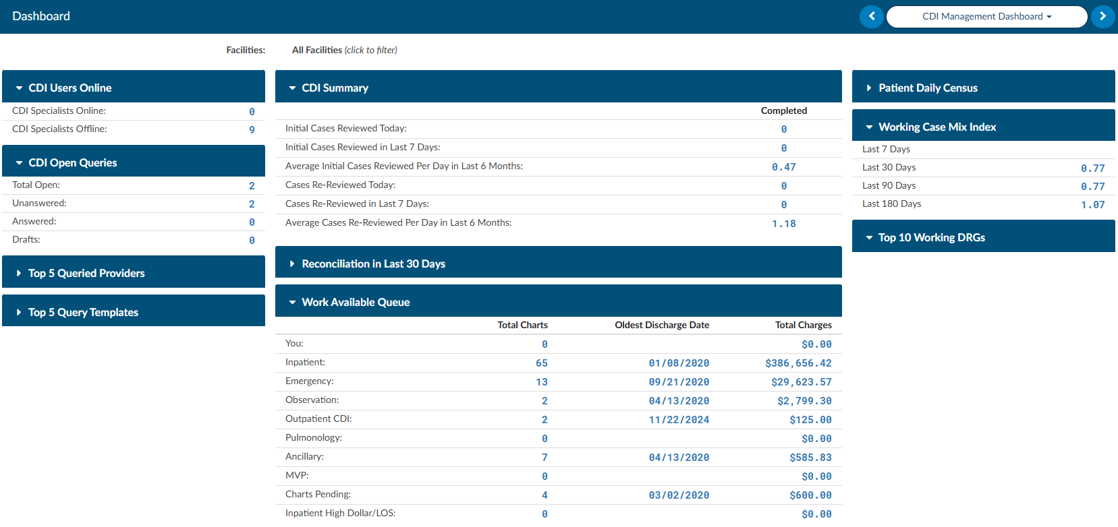Image resolution: width=1118 pixels, height=527 pixels.
Task: Open Unanswered queries count
Action: click(252, 204)
